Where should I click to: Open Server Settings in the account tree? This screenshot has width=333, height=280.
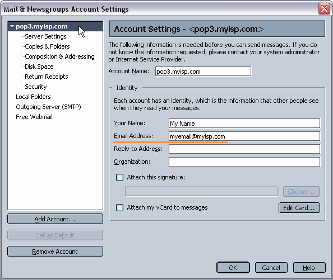point(45,36)
